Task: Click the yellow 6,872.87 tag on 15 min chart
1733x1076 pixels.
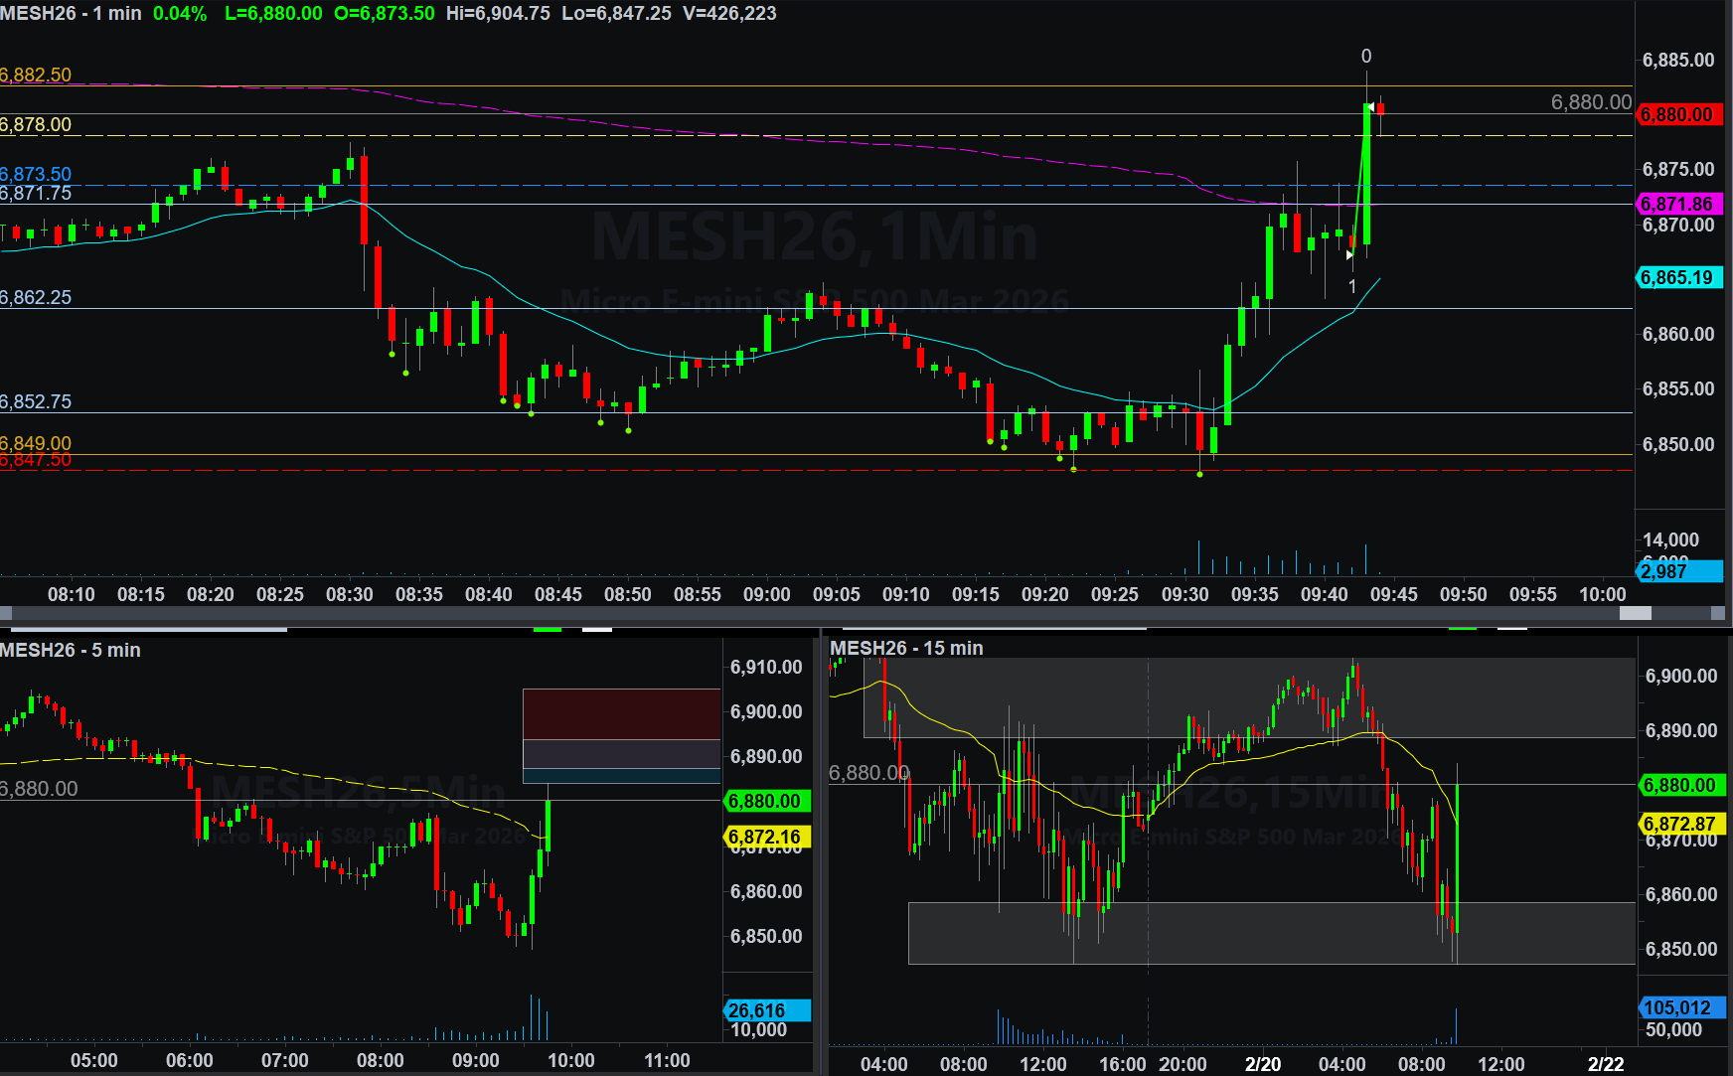Action: pos(1680,824)
